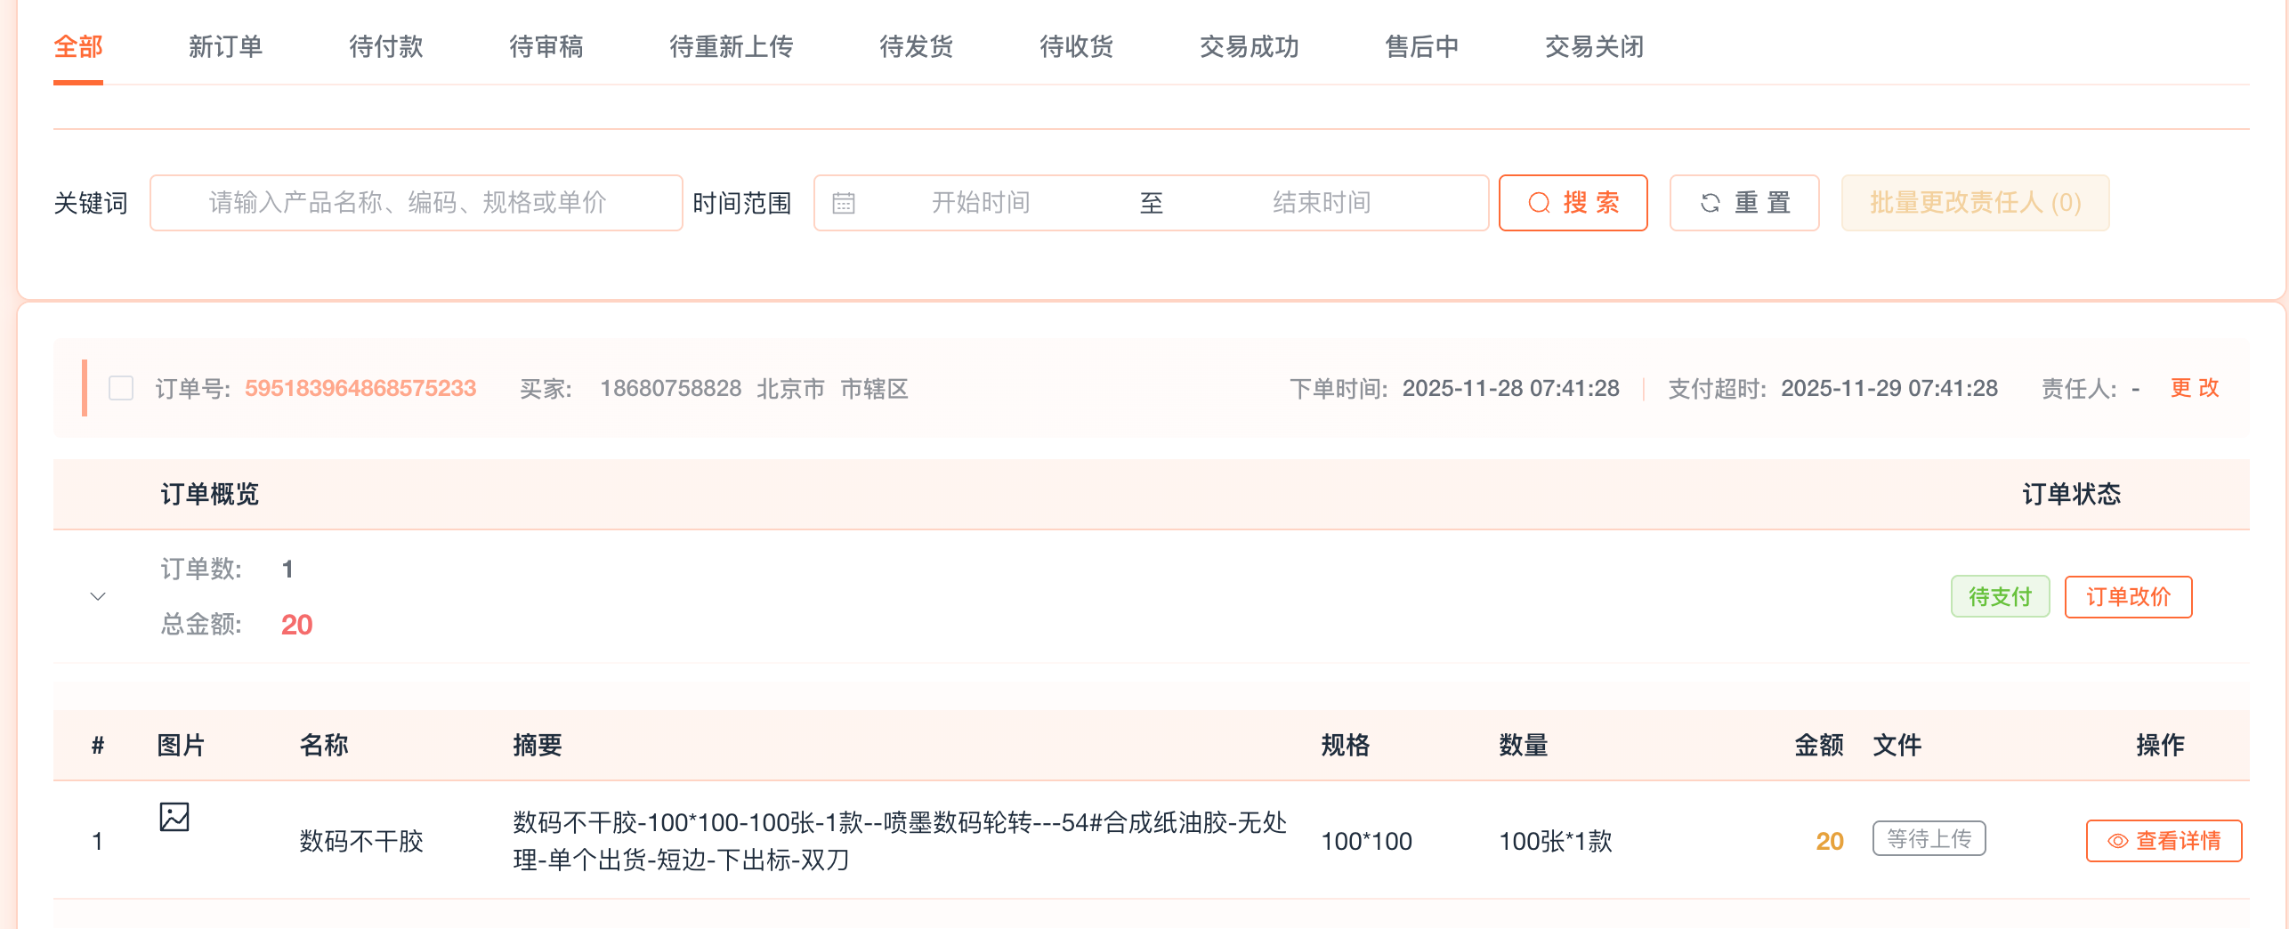Click the 开始时间 start date field
Viewport: 2289px width, 929px height.
tap(981, 204)
